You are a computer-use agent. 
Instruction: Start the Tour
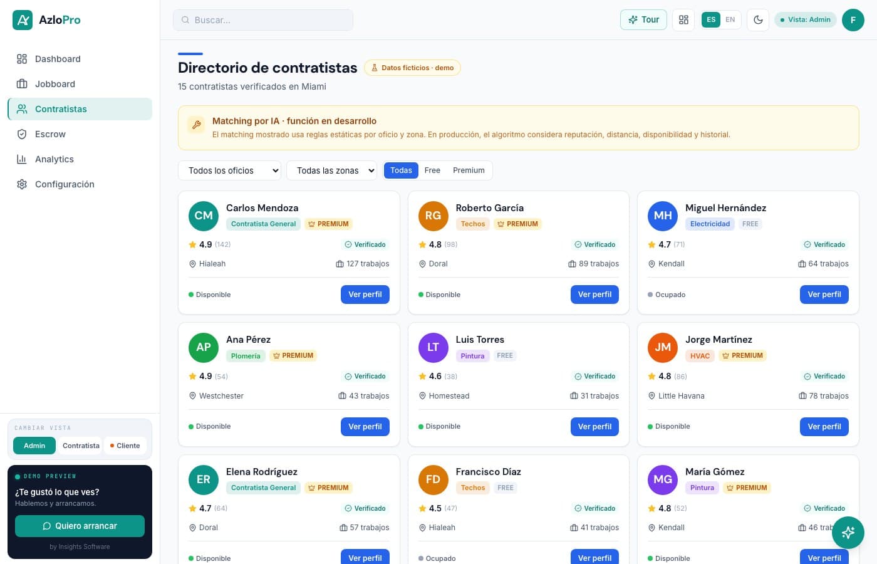point(643,20)
